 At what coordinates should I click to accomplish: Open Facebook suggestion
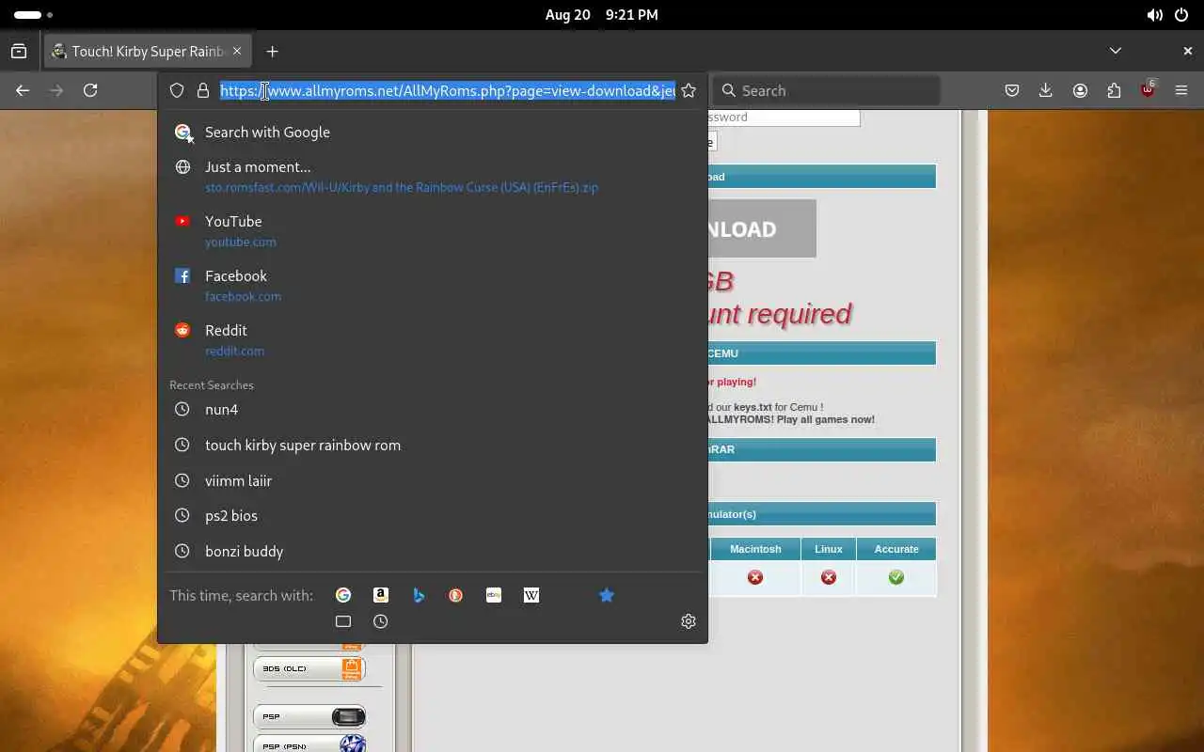click(x=433, y=286)
